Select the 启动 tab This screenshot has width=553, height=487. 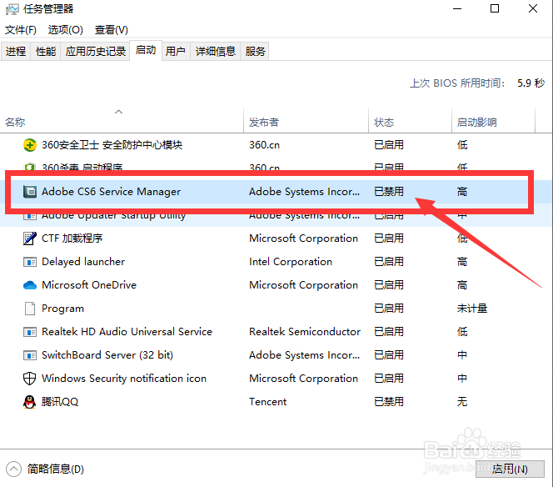(146, 50)
